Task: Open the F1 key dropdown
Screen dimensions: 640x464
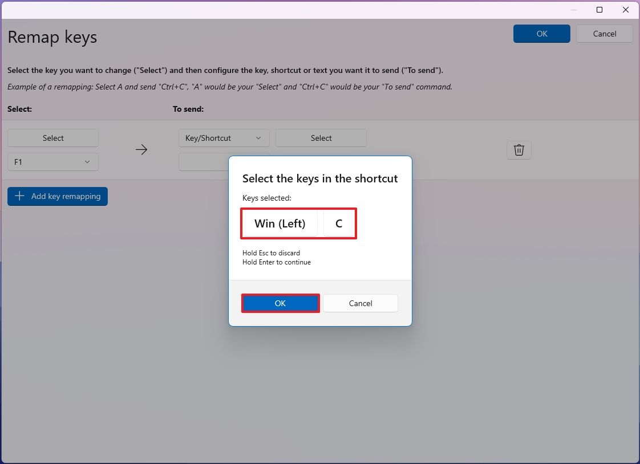Action: [53, 162]
